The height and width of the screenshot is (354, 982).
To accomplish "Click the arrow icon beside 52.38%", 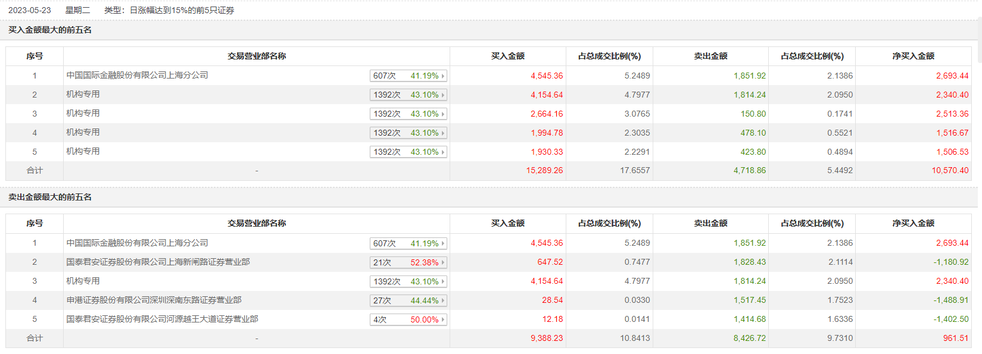I will 443,262.
